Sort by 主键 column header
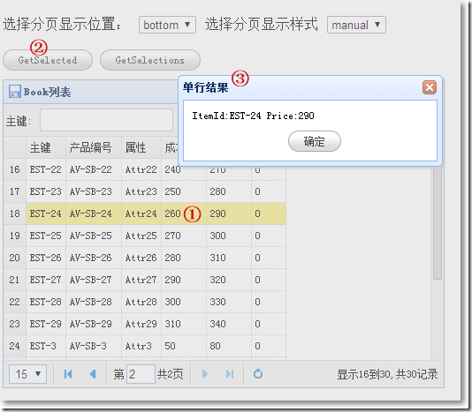The width and height of the screenshot is (472, 412). click(46, 147)
